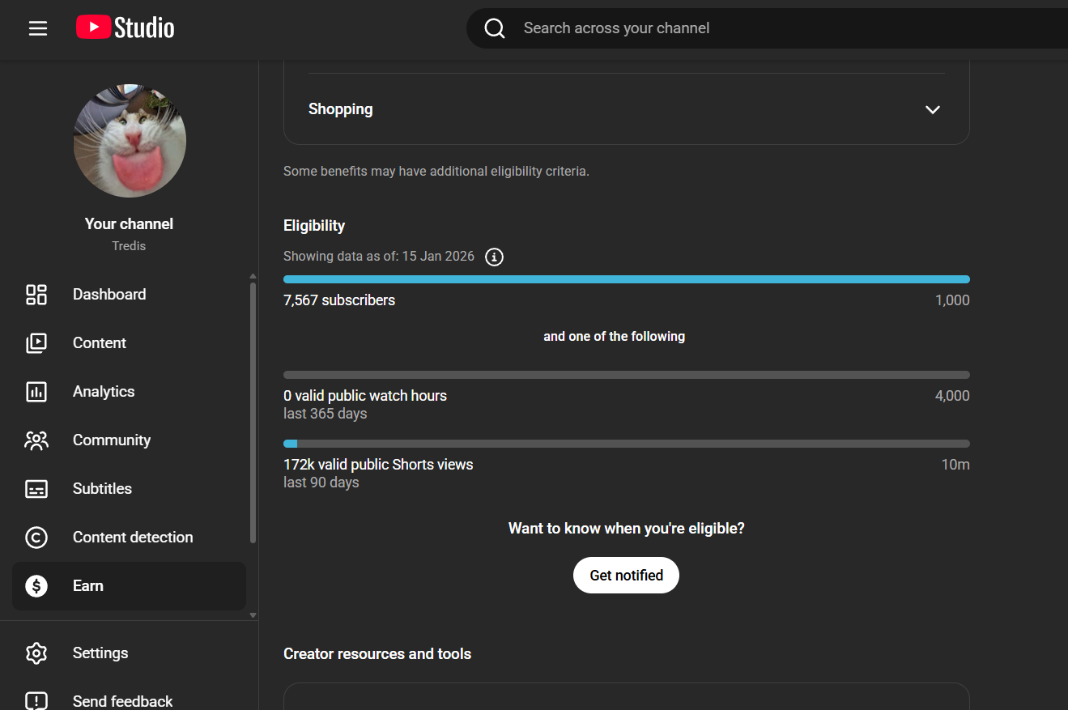Select the Earn menu item
The image size is (1068, 710).
coord(88,586)
